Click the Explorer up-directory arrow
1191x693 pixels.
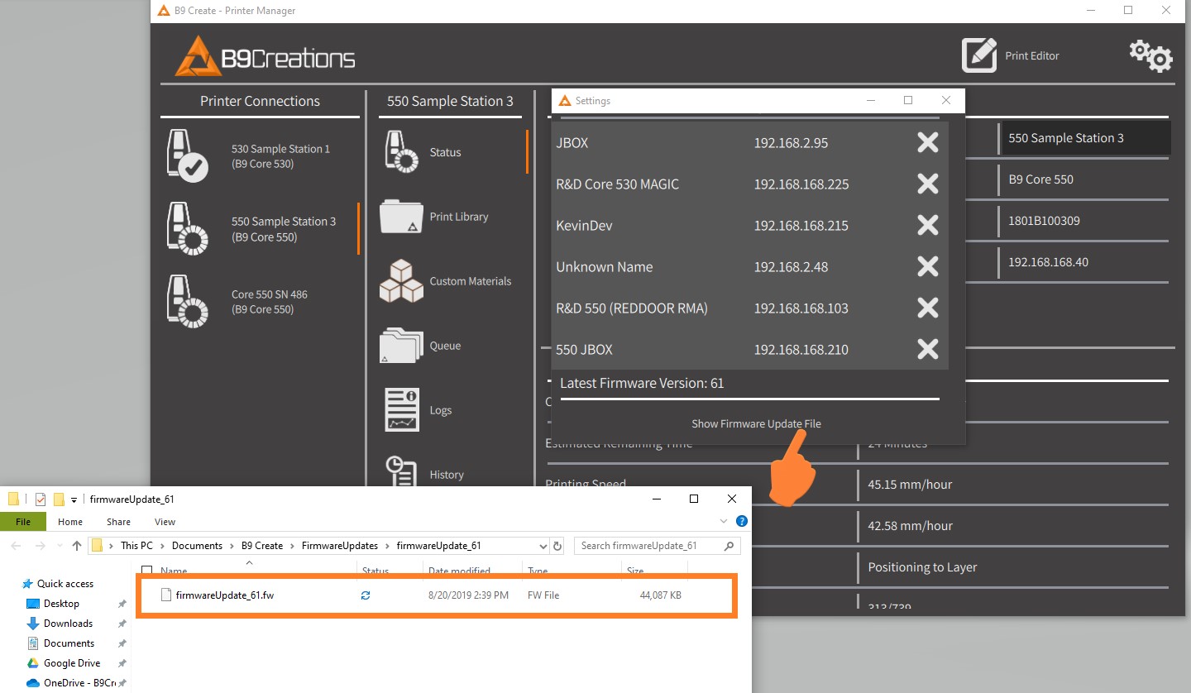click(x=77, y=546)
